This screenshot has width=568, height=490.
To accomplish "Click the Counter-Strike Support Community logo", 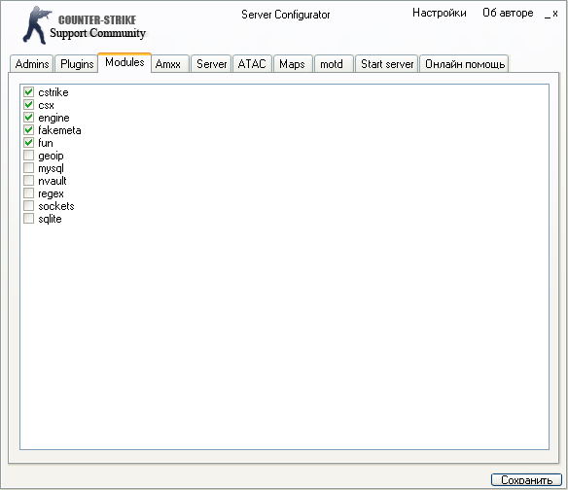I will 84,25.
